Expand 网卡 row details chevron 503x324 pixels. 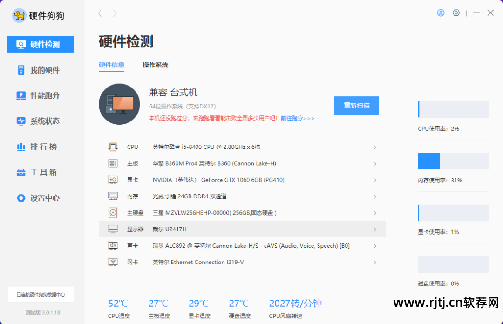tap(375, 263)
